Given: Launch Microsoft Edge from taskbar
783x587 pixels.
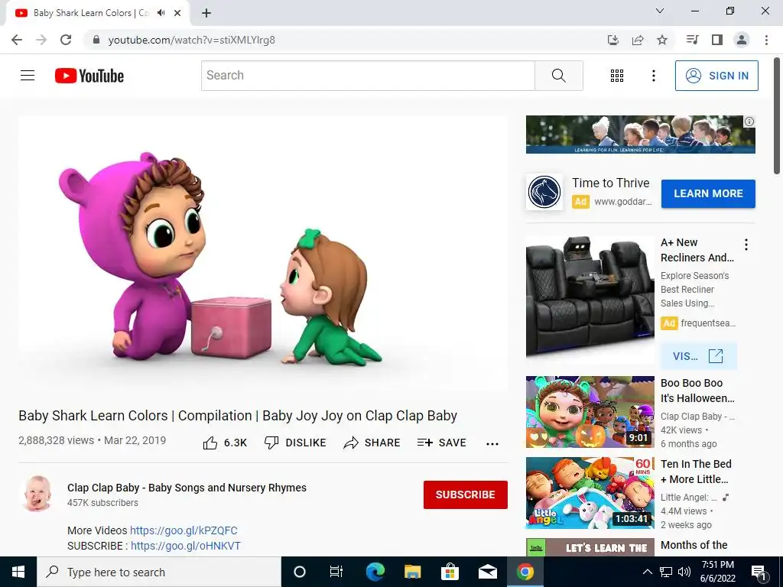Looking at the screenshot, I should coord(375,572).
